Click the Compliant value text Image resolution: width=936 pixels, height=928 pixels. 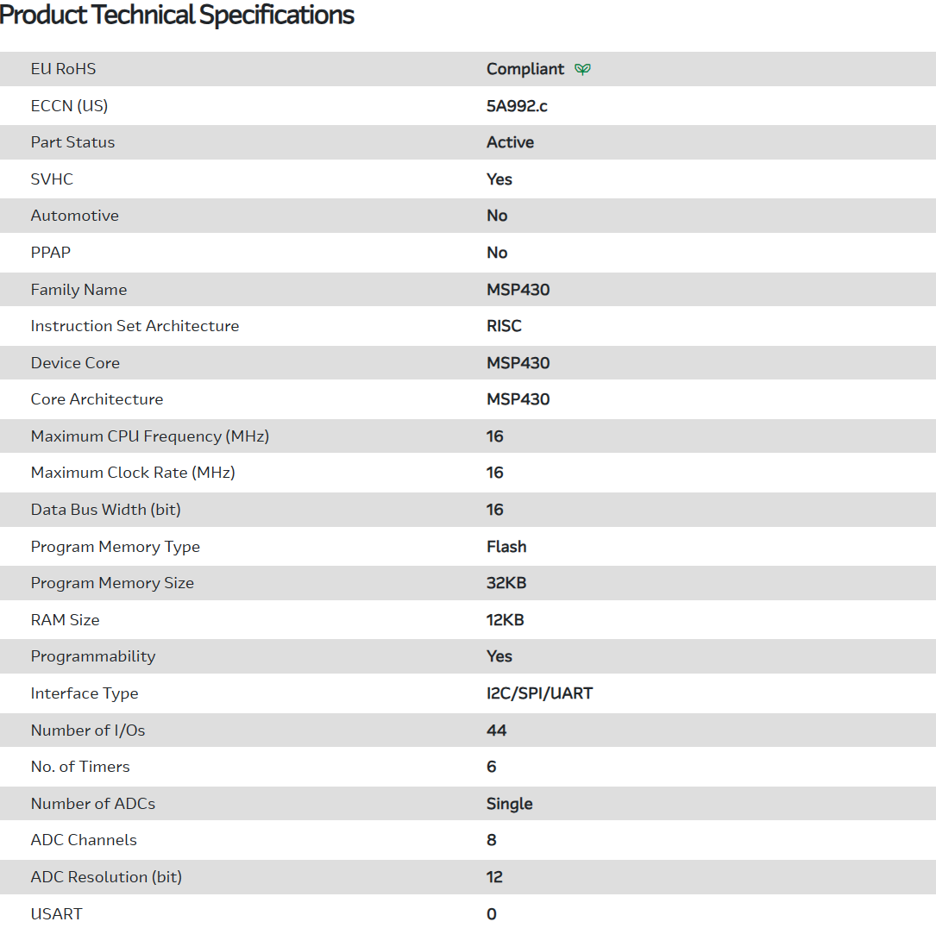point(525,69)
